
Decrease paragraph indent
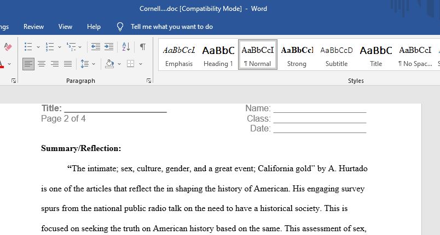tap(96, 47)
